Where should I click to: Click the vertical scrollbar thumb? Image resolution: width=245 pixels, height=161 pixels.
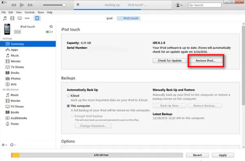coord(243,65)
